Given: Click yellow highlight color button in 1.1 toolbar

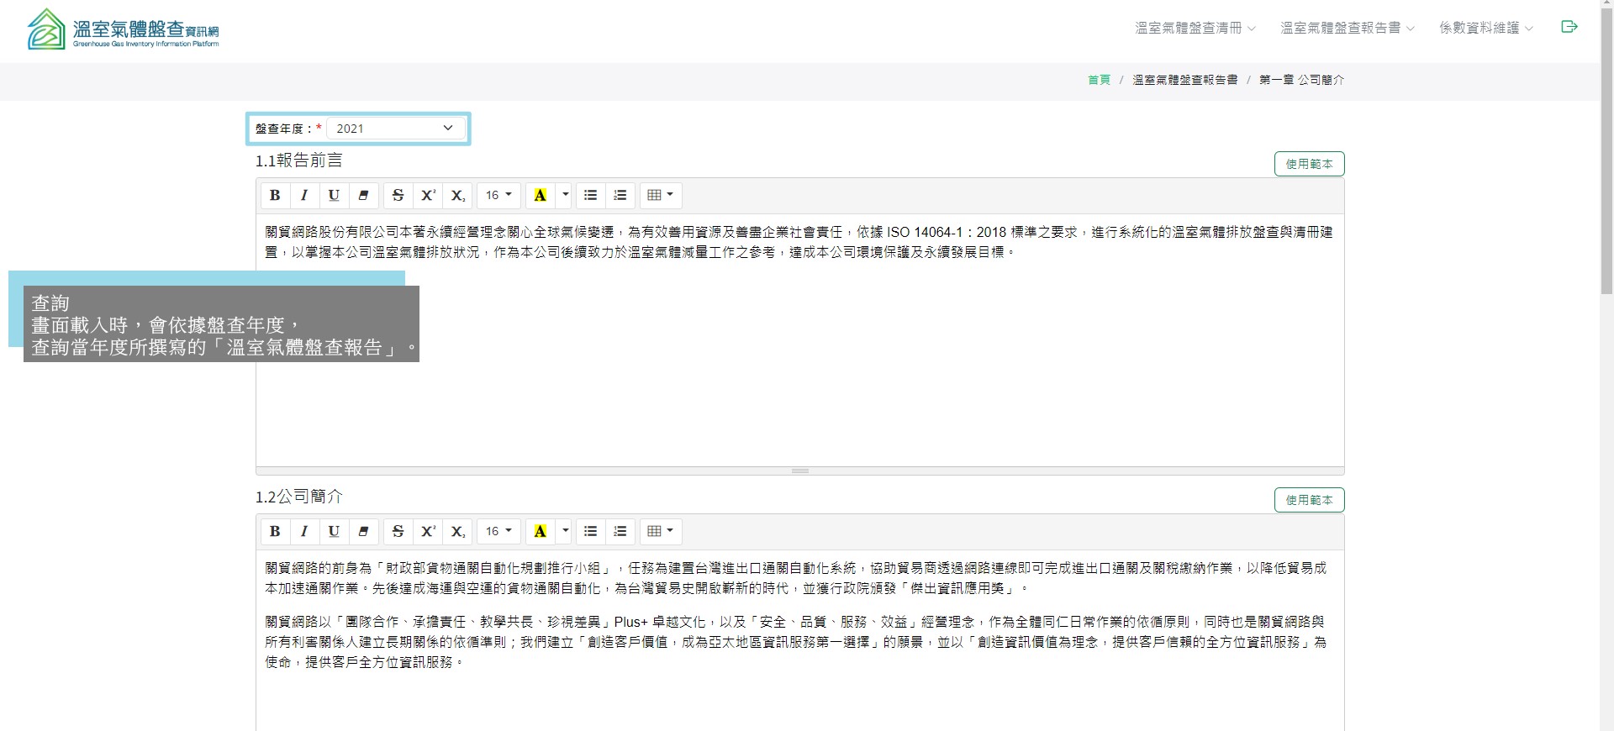Looking at the screenshot, I should click(x=541, y=195).
